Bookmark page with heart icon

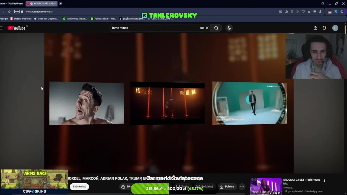(303, 12)
